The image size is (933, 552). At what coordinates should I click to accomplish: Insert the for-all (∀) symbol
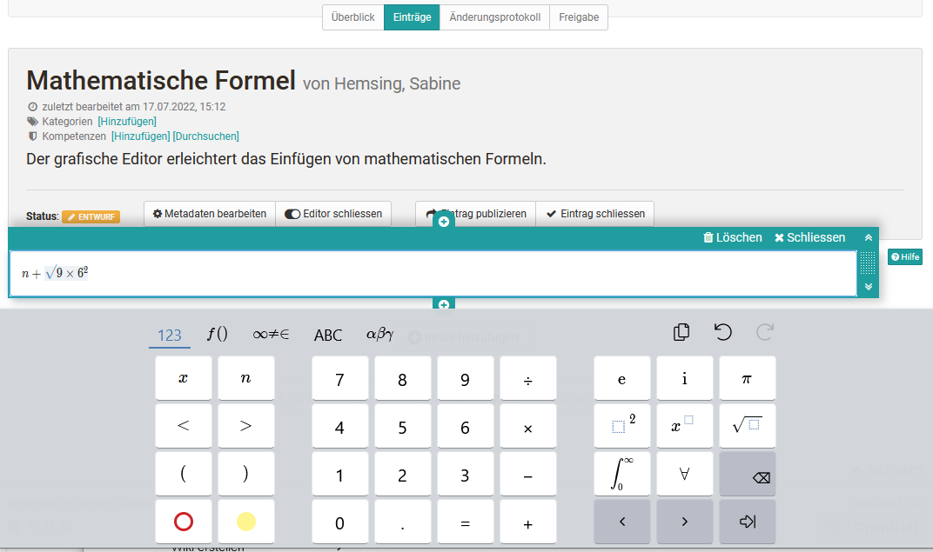(x=684, y=473)
